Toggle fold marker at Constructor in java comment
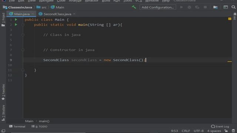 (23, 50)
